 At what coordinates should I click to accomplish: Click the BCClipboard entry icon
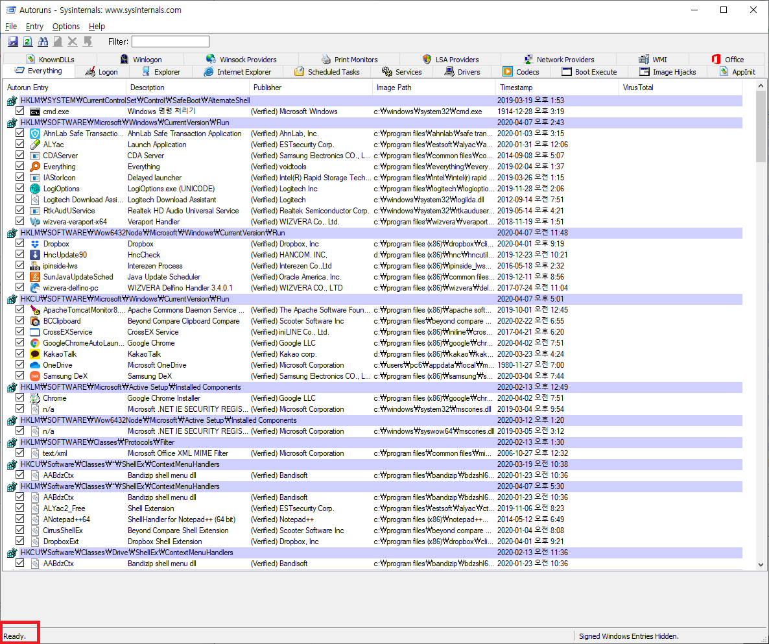(x=35, y=321)
